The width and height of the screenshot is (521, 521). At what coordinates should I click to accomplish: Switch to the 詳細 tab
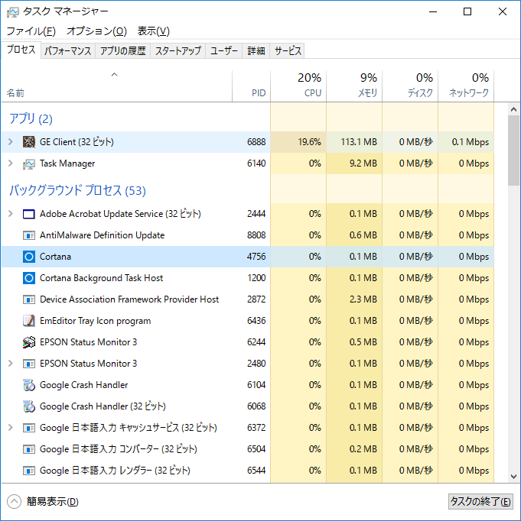[256, 51]
